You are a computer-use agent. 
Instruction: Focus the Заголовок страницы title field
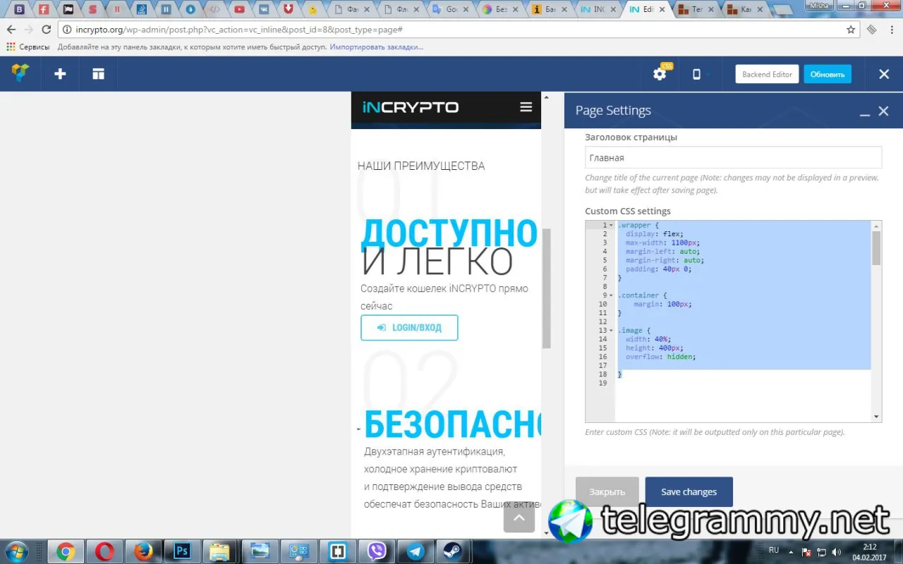pyautogui.click(x=733, y=158)
